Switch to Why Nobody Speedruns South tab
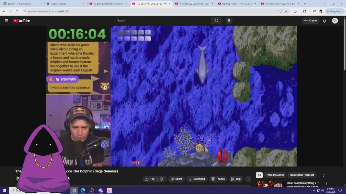 pos(194,4)
